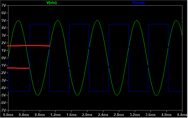This screenshot has width=188, height=118.
Task: Click the 4V axis label
Action: click(3, 28)
